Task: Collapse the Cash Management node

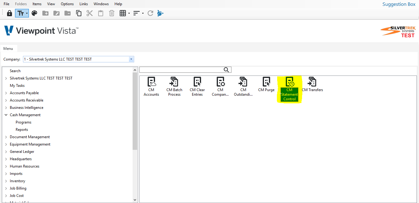Action: 6,115
